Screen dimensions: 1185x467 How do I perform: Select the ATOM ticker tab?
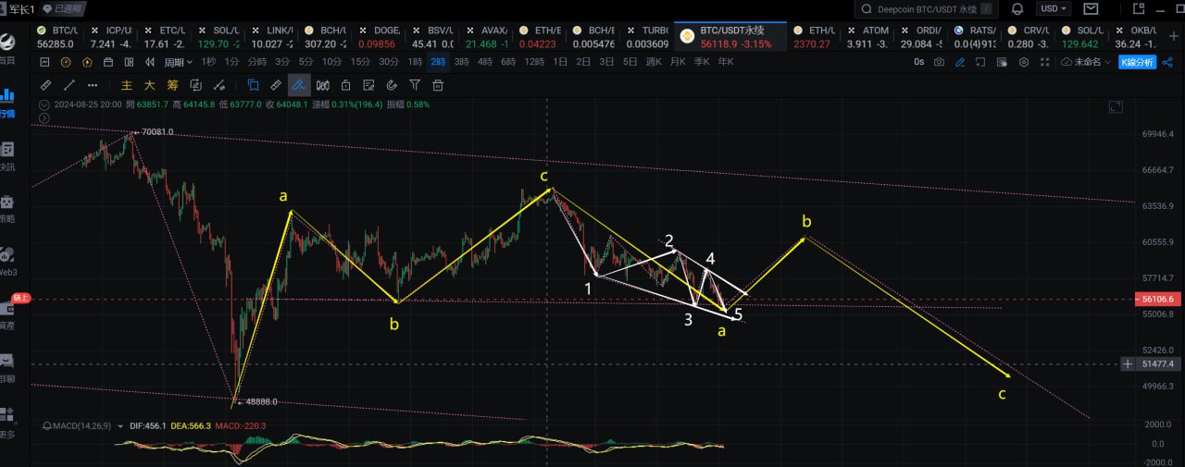click(x=865, y=36)
